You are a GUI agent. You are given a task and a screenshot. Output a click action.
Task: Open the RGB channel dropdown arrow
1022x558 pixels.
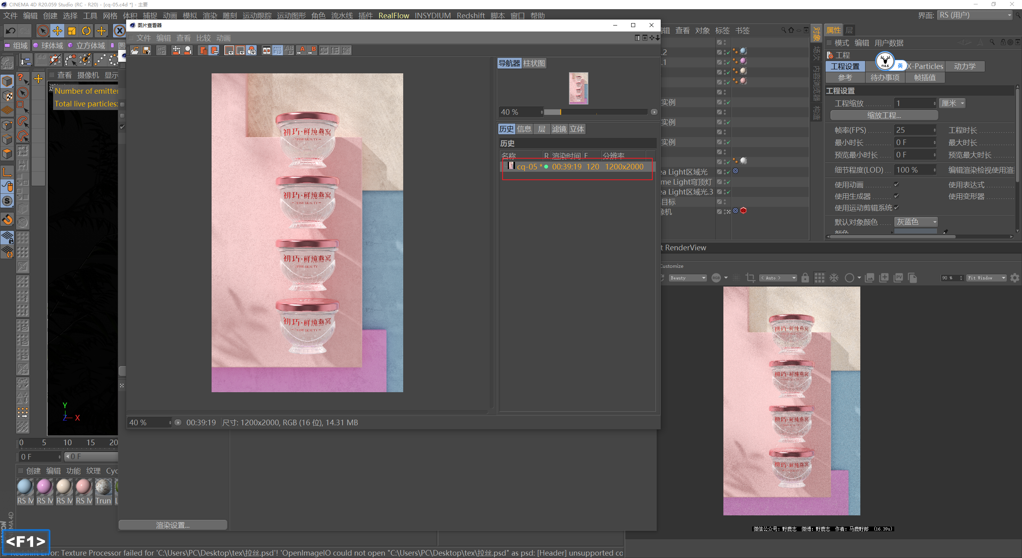726,278
